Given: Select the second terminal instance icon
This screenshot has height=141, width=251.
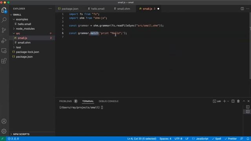Looking at the screenshot, I should pyautogui.click(x=247, y=112).
